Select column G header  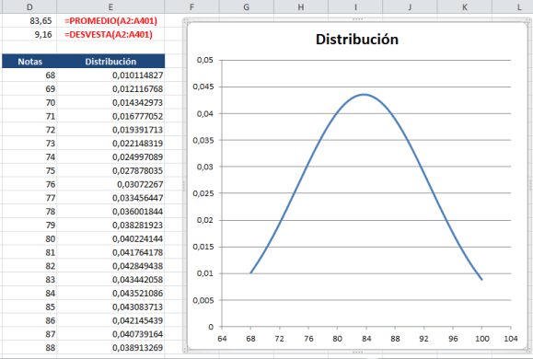click(x=246, y=6)
